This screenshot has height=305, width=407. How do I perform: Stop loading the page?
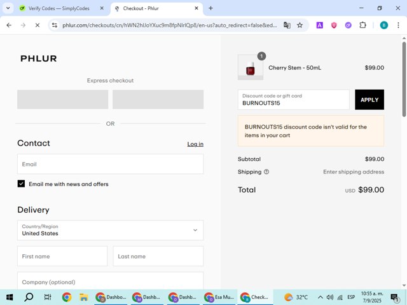point(38,25)
